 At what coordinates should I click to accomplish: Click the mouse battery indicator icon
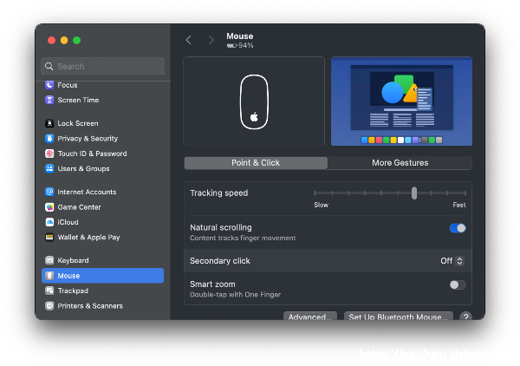click(x=231, y=45)
